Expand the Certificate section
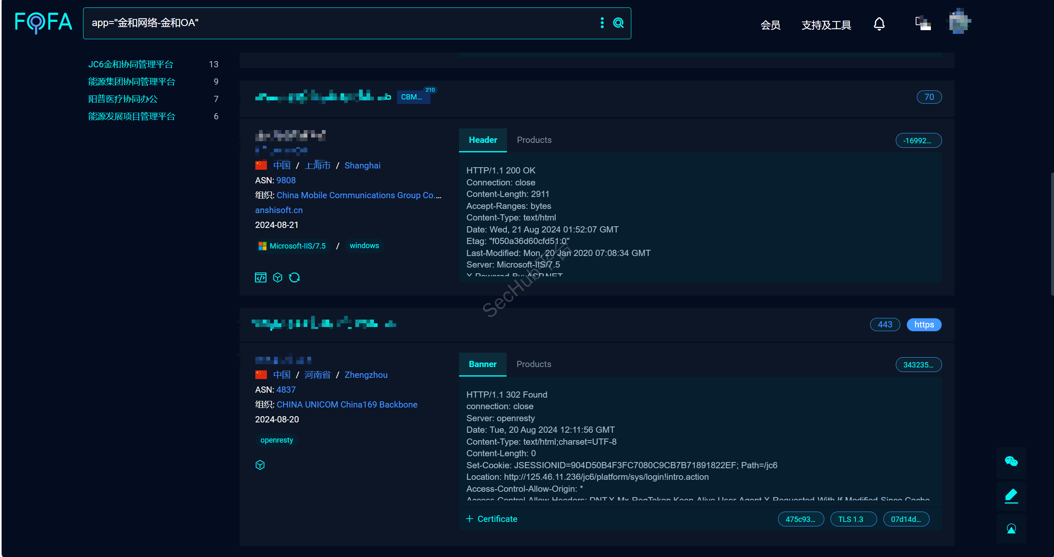Image resolution: width=1054 pixels, height=557 pixels. (x=492, y=519)
